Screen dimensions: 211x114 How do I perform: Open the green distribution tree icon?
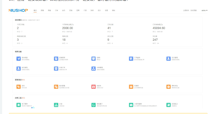[x=56, y=105]
